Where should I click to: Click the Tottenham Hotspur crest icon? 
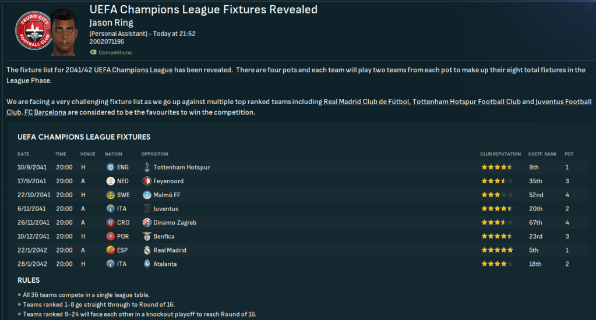click(x=147, y=167)
